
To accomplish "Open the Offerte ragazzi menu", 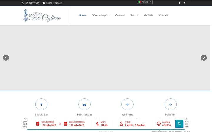I will tap(101, 15).
